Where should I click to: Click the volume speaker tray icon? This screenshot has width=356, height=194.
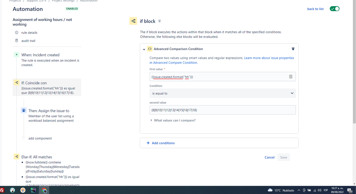pyautogui.click(x=319, y=190)
